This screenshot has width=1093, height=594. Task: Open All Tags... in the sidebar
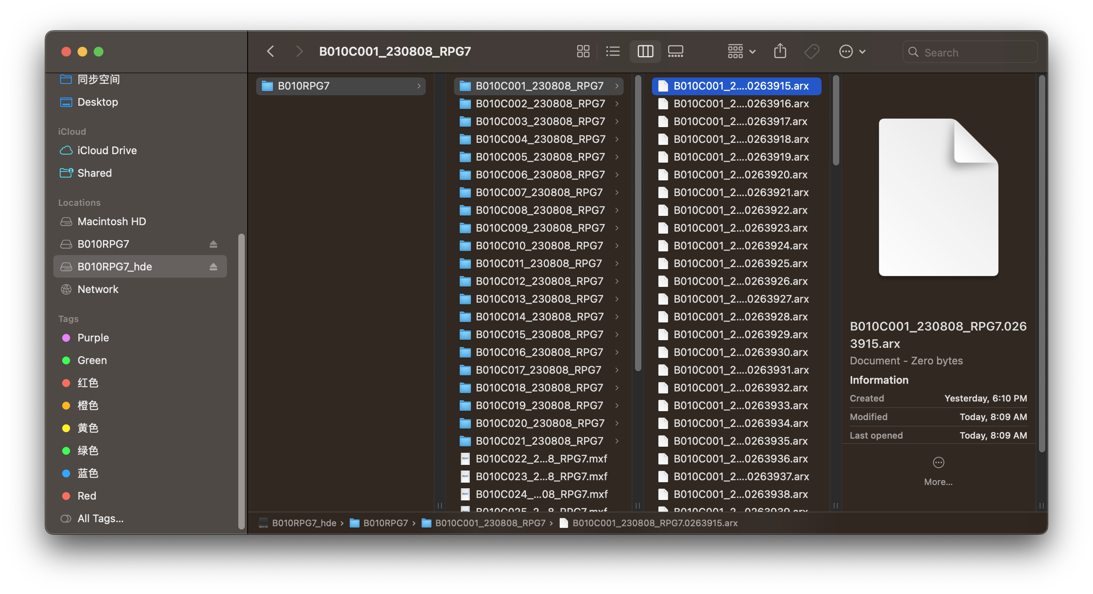[x=100, y=518]
